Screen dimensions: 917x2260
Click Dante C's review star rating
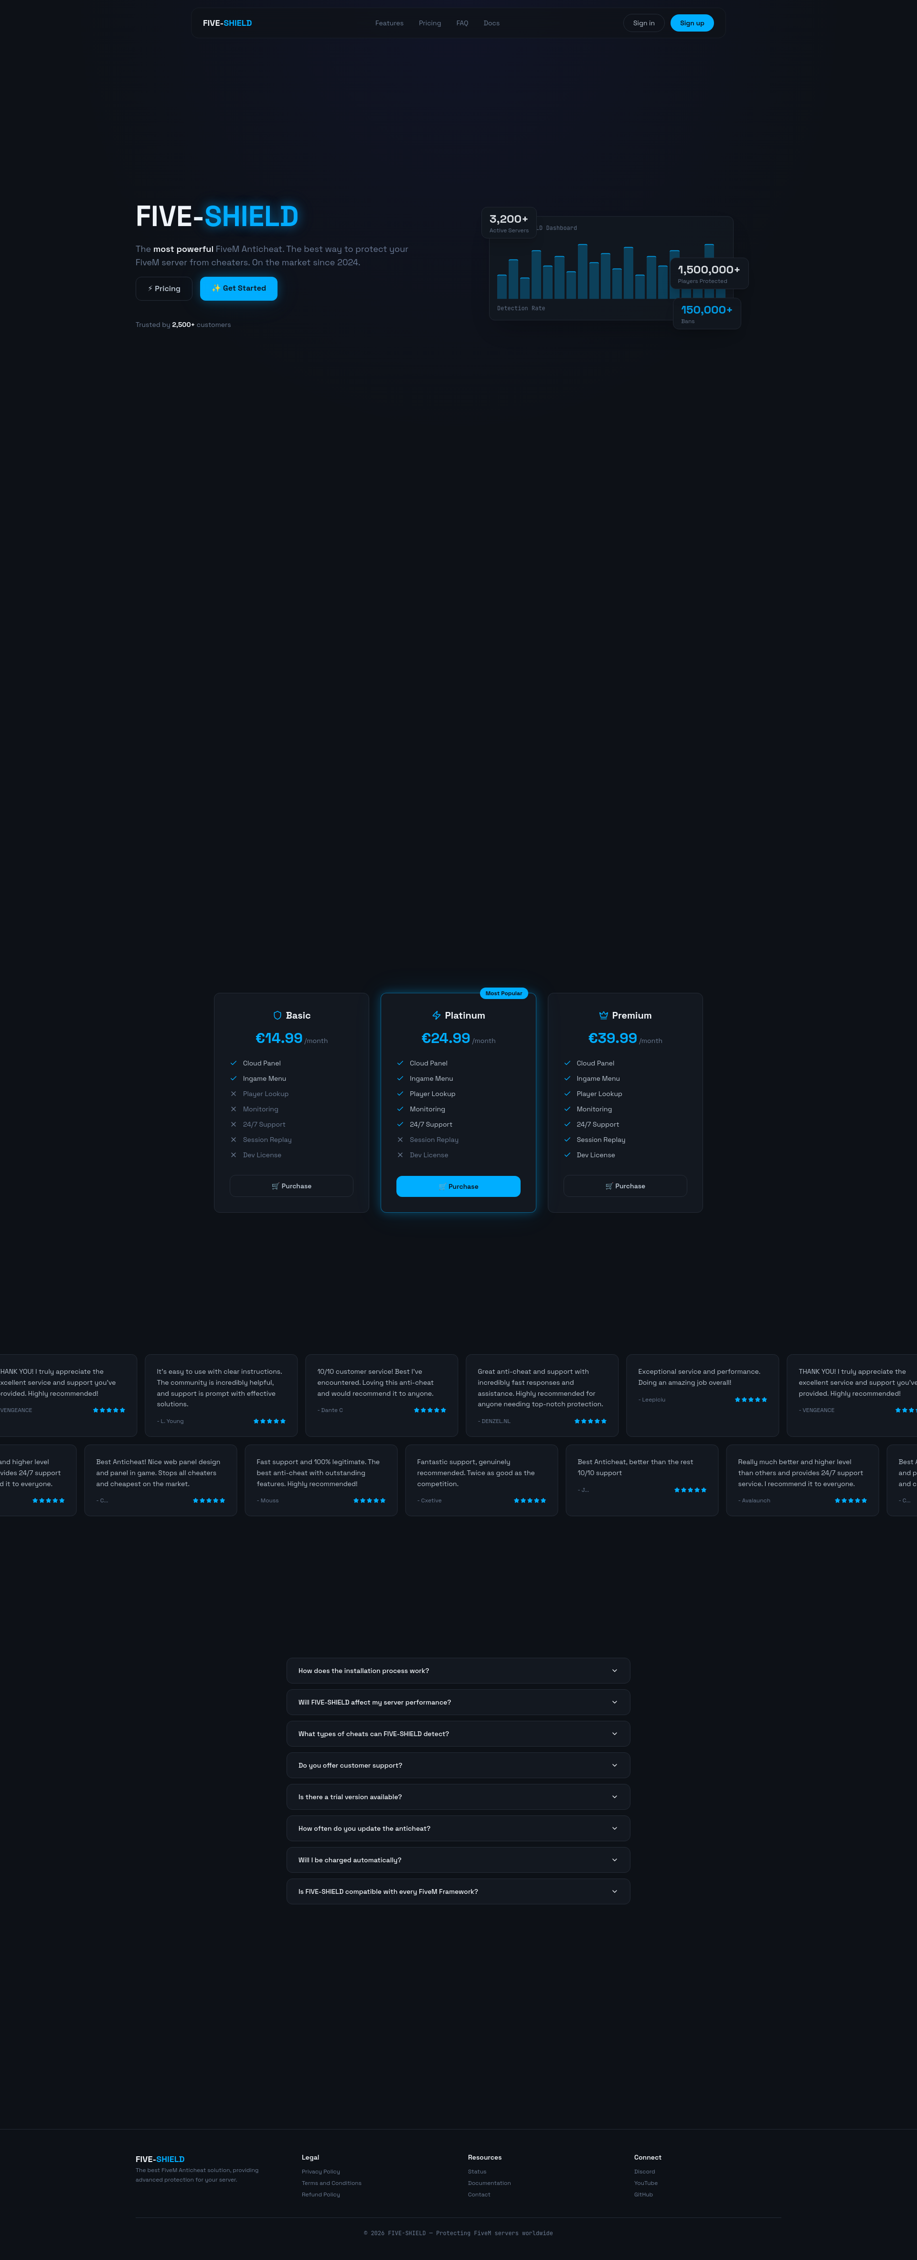click(x=429, y=1410)
